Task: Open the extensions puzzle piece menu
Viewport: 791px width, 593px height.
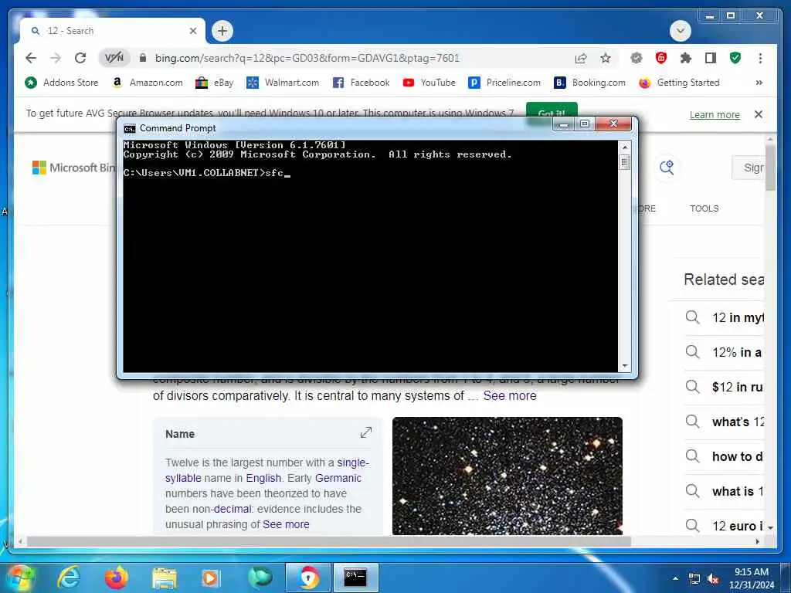Action: 686,58
